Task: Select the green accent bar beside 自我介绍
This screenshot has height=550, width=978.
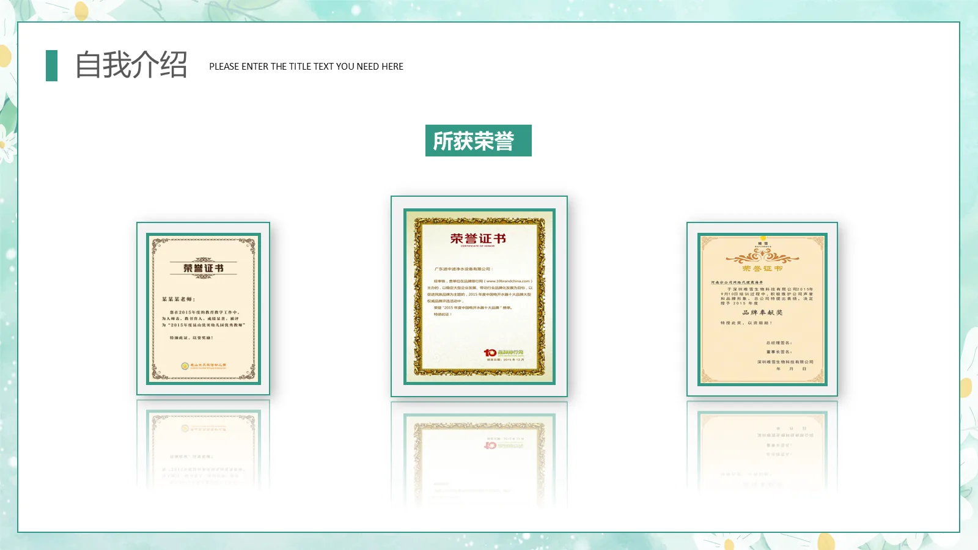Action: [x=51, y=65]
